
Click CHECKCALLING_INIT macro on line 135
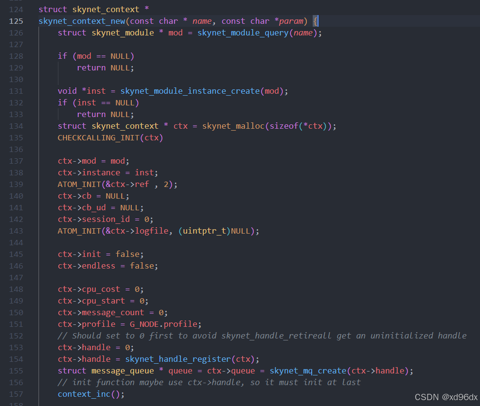coord(99,137)
